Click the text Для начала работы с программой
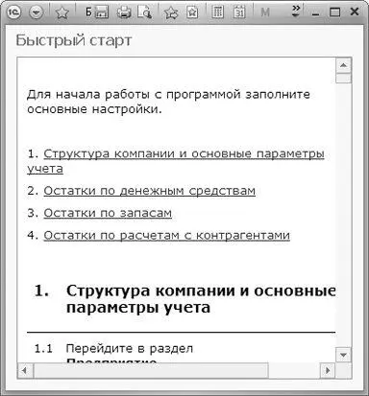Screen dimensions: 369x396 coord(134,95)
